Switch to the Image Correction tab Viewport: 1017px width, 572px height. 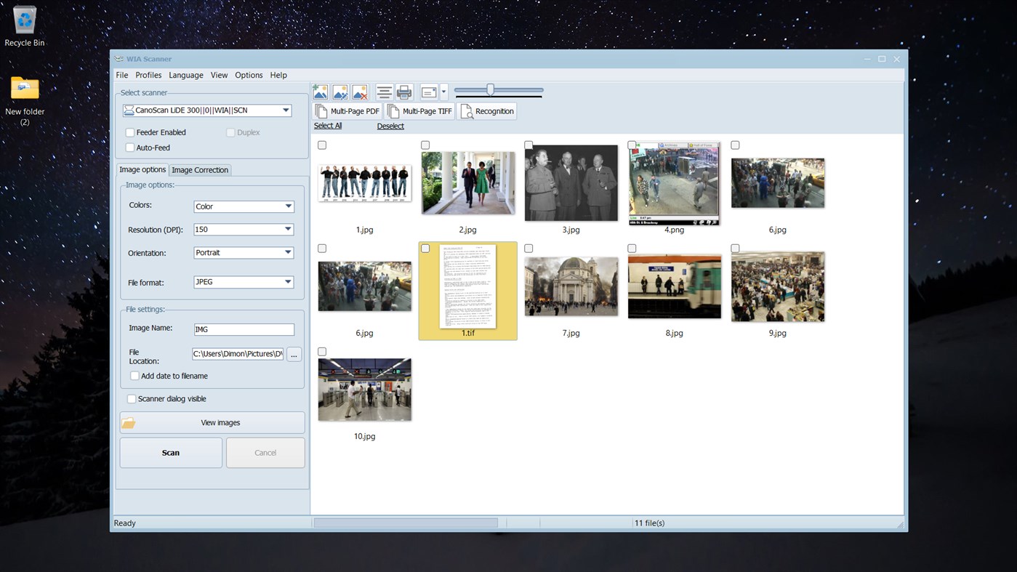click(x=200, y=169)
